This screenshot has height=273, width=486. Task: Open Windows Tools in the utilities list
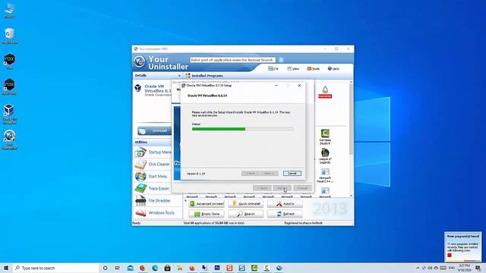[x=155, y=213]
